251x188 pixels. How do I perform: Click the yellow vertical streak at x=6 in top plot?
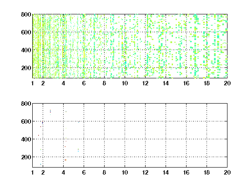pyautogui.click(x=84, y=56)
